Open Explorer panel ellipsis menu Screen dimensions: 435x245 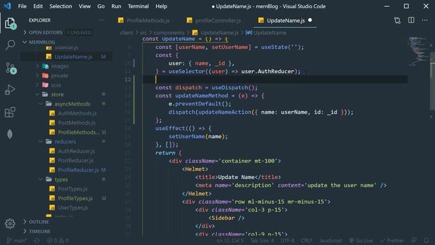tap(101, 20)
